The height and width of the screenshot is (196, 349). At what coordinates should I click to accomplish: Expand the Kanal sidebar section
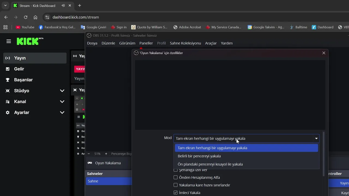coord(62,102)
